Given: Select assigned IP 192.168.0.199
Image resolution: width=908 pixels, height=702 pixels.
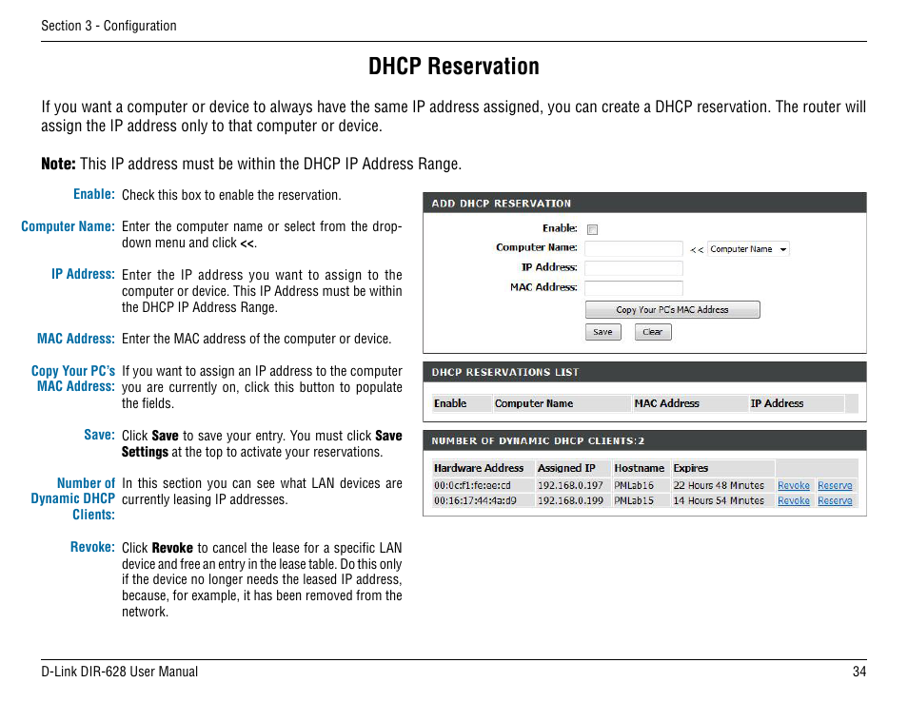Looking at the screenshot, I should point(570,500).
